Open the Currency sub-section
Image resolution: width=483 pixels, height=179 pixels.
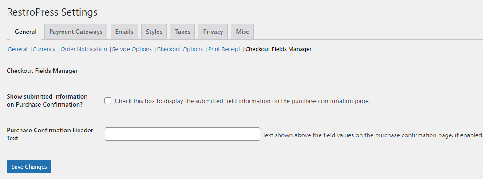(x=44, y=49)
